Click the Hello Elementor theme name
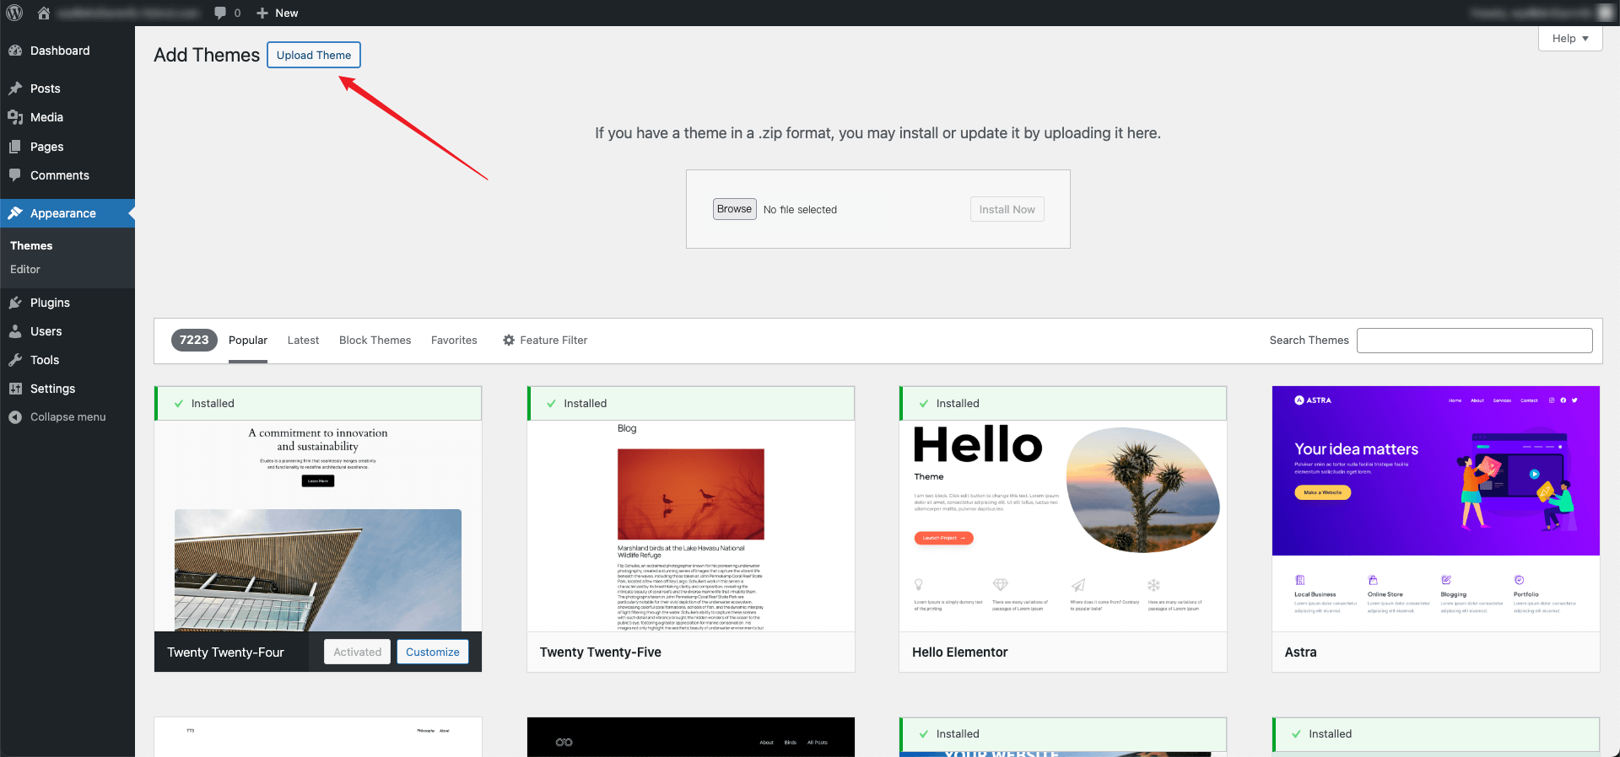 click(959, 652)
